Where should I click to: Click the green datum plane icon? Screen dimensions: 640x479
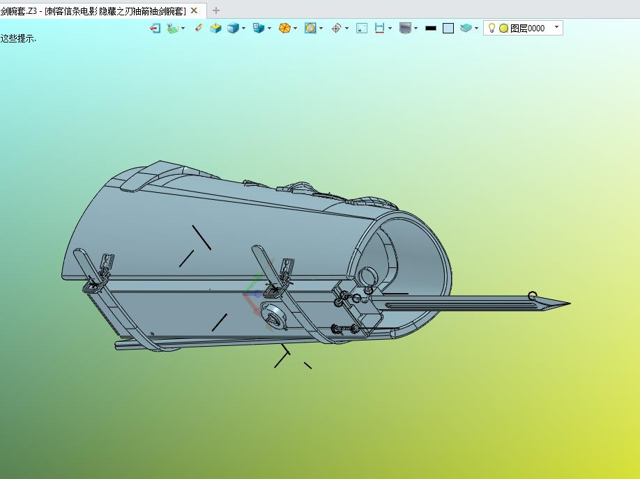173,28
